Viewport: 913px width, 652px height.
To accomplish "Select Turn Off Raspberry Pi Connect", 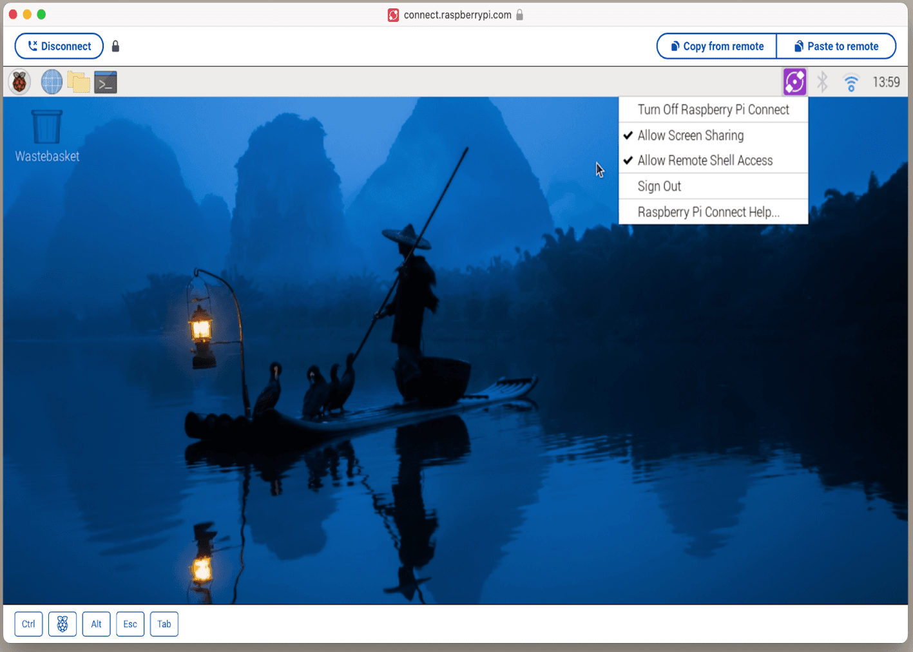I will coord(713,110).
